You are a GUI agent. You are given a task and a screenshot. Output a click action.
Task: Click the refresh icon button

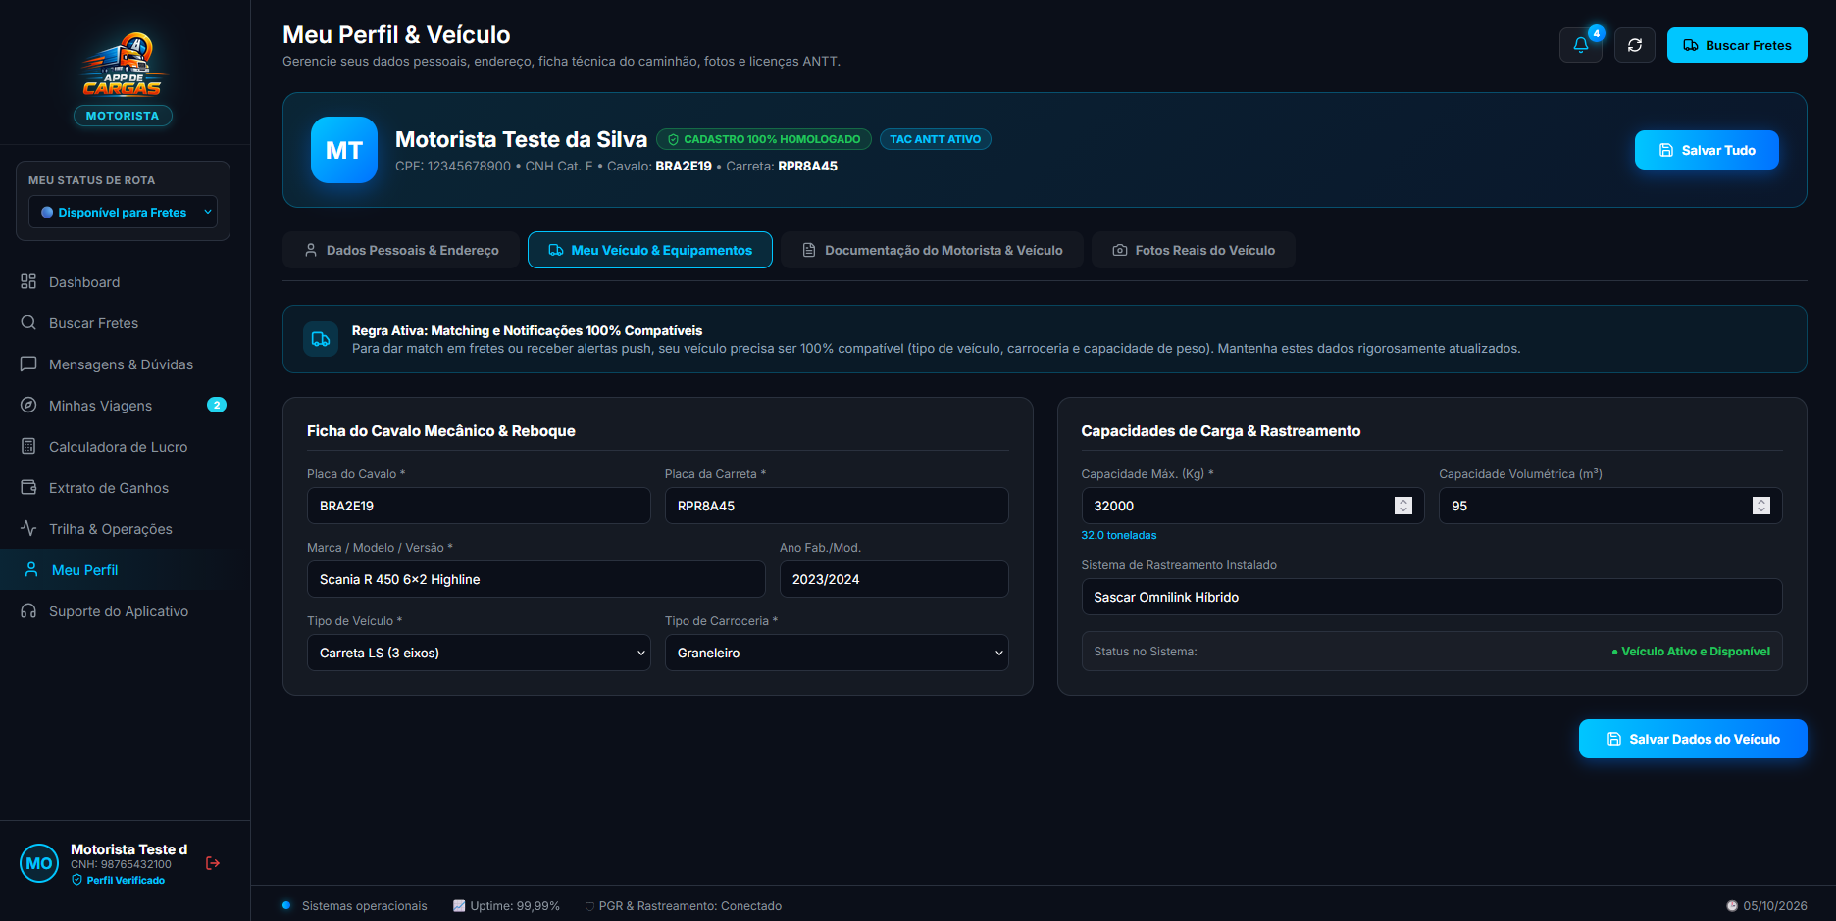pyautogui.click(x=1635, y=45)
